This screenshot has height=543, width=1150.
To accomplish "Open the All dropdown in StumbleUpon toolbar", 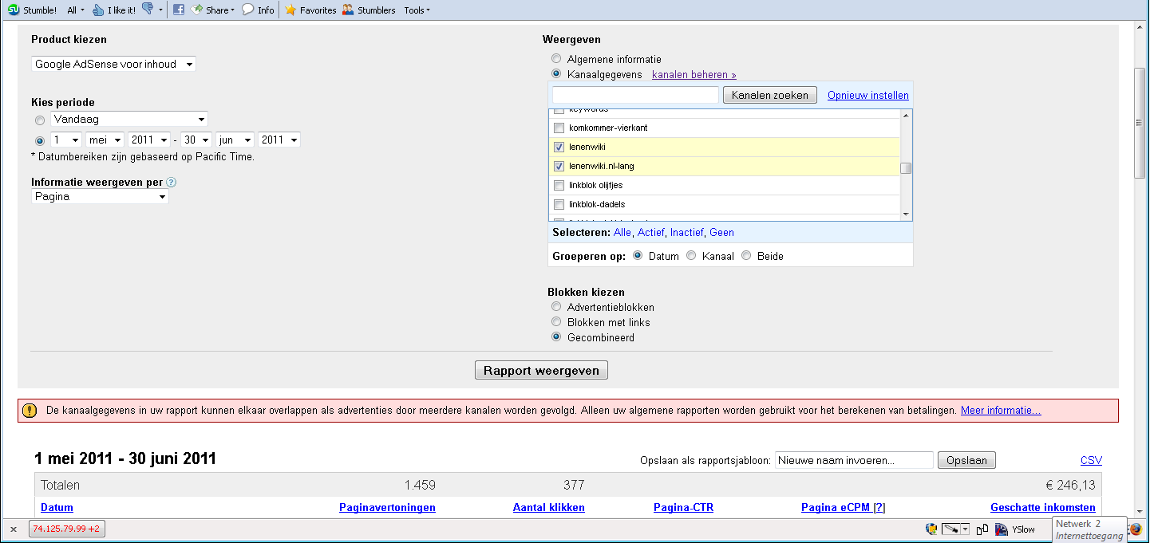I will pos(75,10).
